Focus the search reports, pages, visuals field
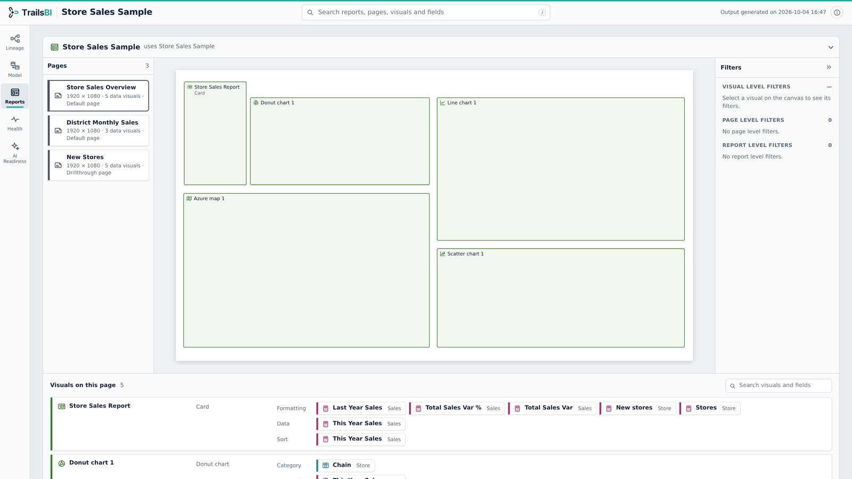852x479 pixels. [x=425, y=12]
